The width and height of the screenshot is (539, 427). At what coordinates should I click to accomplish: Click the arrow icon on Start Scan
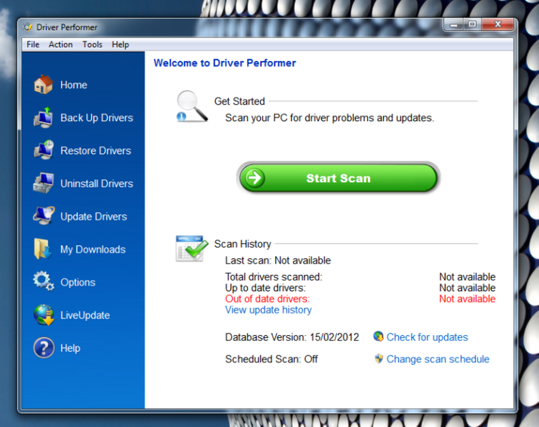coord(254,178)
